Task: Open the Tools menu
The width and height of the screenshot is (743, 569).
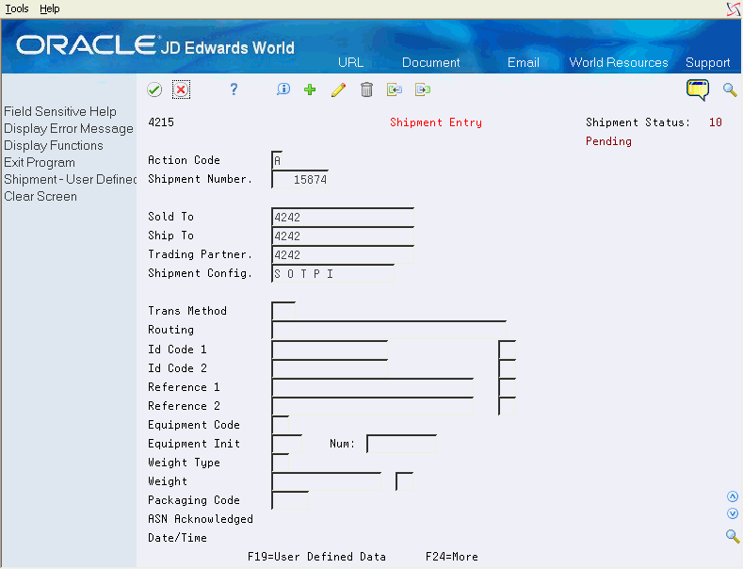Action: click(17, 8)
